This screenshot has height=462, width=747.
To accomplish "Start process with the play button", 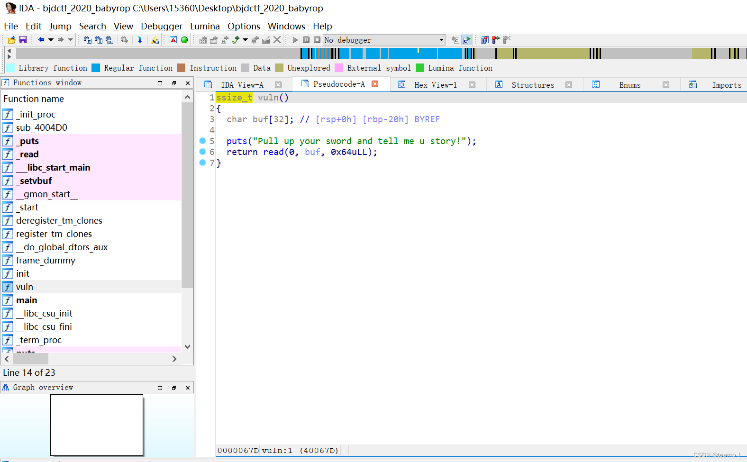I will click(x=295, y=40).
